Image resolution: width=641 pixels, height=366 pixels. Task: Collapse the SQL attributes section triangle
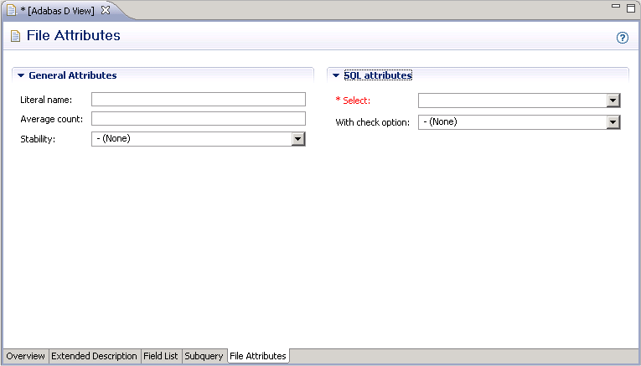pos(336,75)
